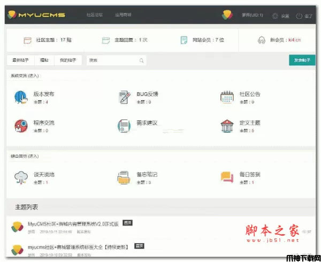
Task: Open new member ki4.cn profile link
Action: [x=294, y=40]
